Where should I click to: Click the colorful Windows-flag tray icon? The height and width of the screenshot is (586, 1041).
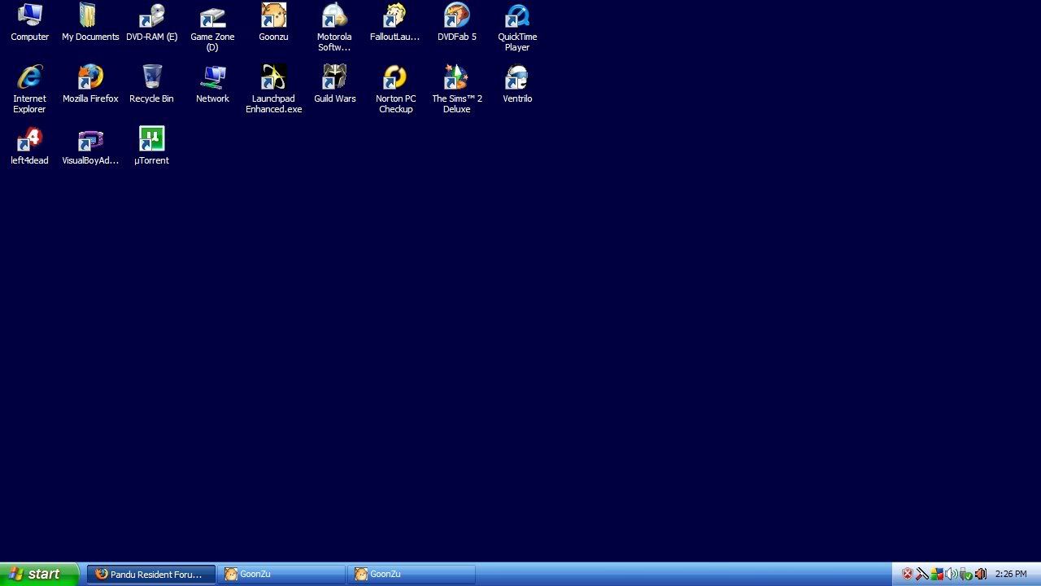pyautogui.click(x=937, y=574)
